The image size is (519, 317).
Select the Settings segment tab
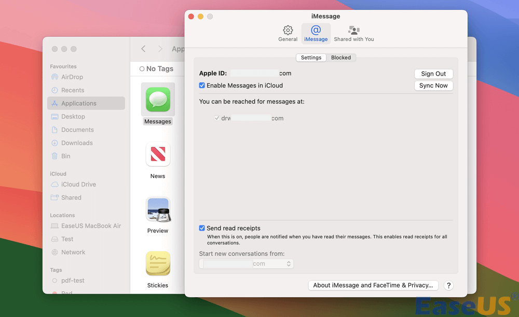click(x=311, y=57)
